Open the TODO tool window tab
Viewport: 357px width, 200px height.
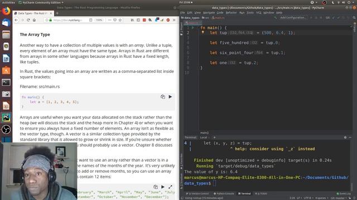[x=261, y=194]
